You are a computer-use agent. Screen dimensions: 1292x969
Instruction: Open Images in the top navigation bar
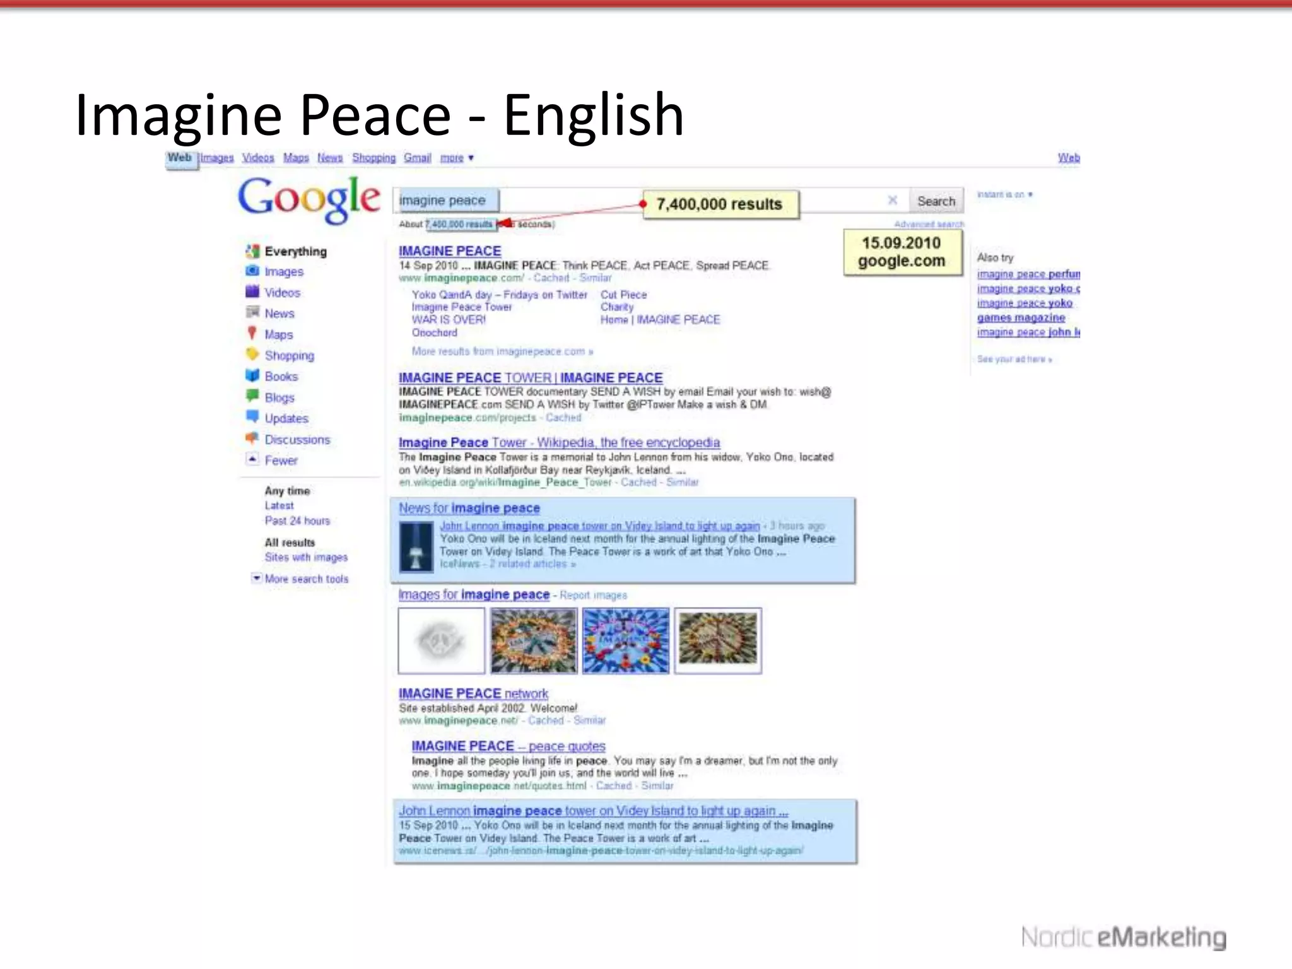217,158
